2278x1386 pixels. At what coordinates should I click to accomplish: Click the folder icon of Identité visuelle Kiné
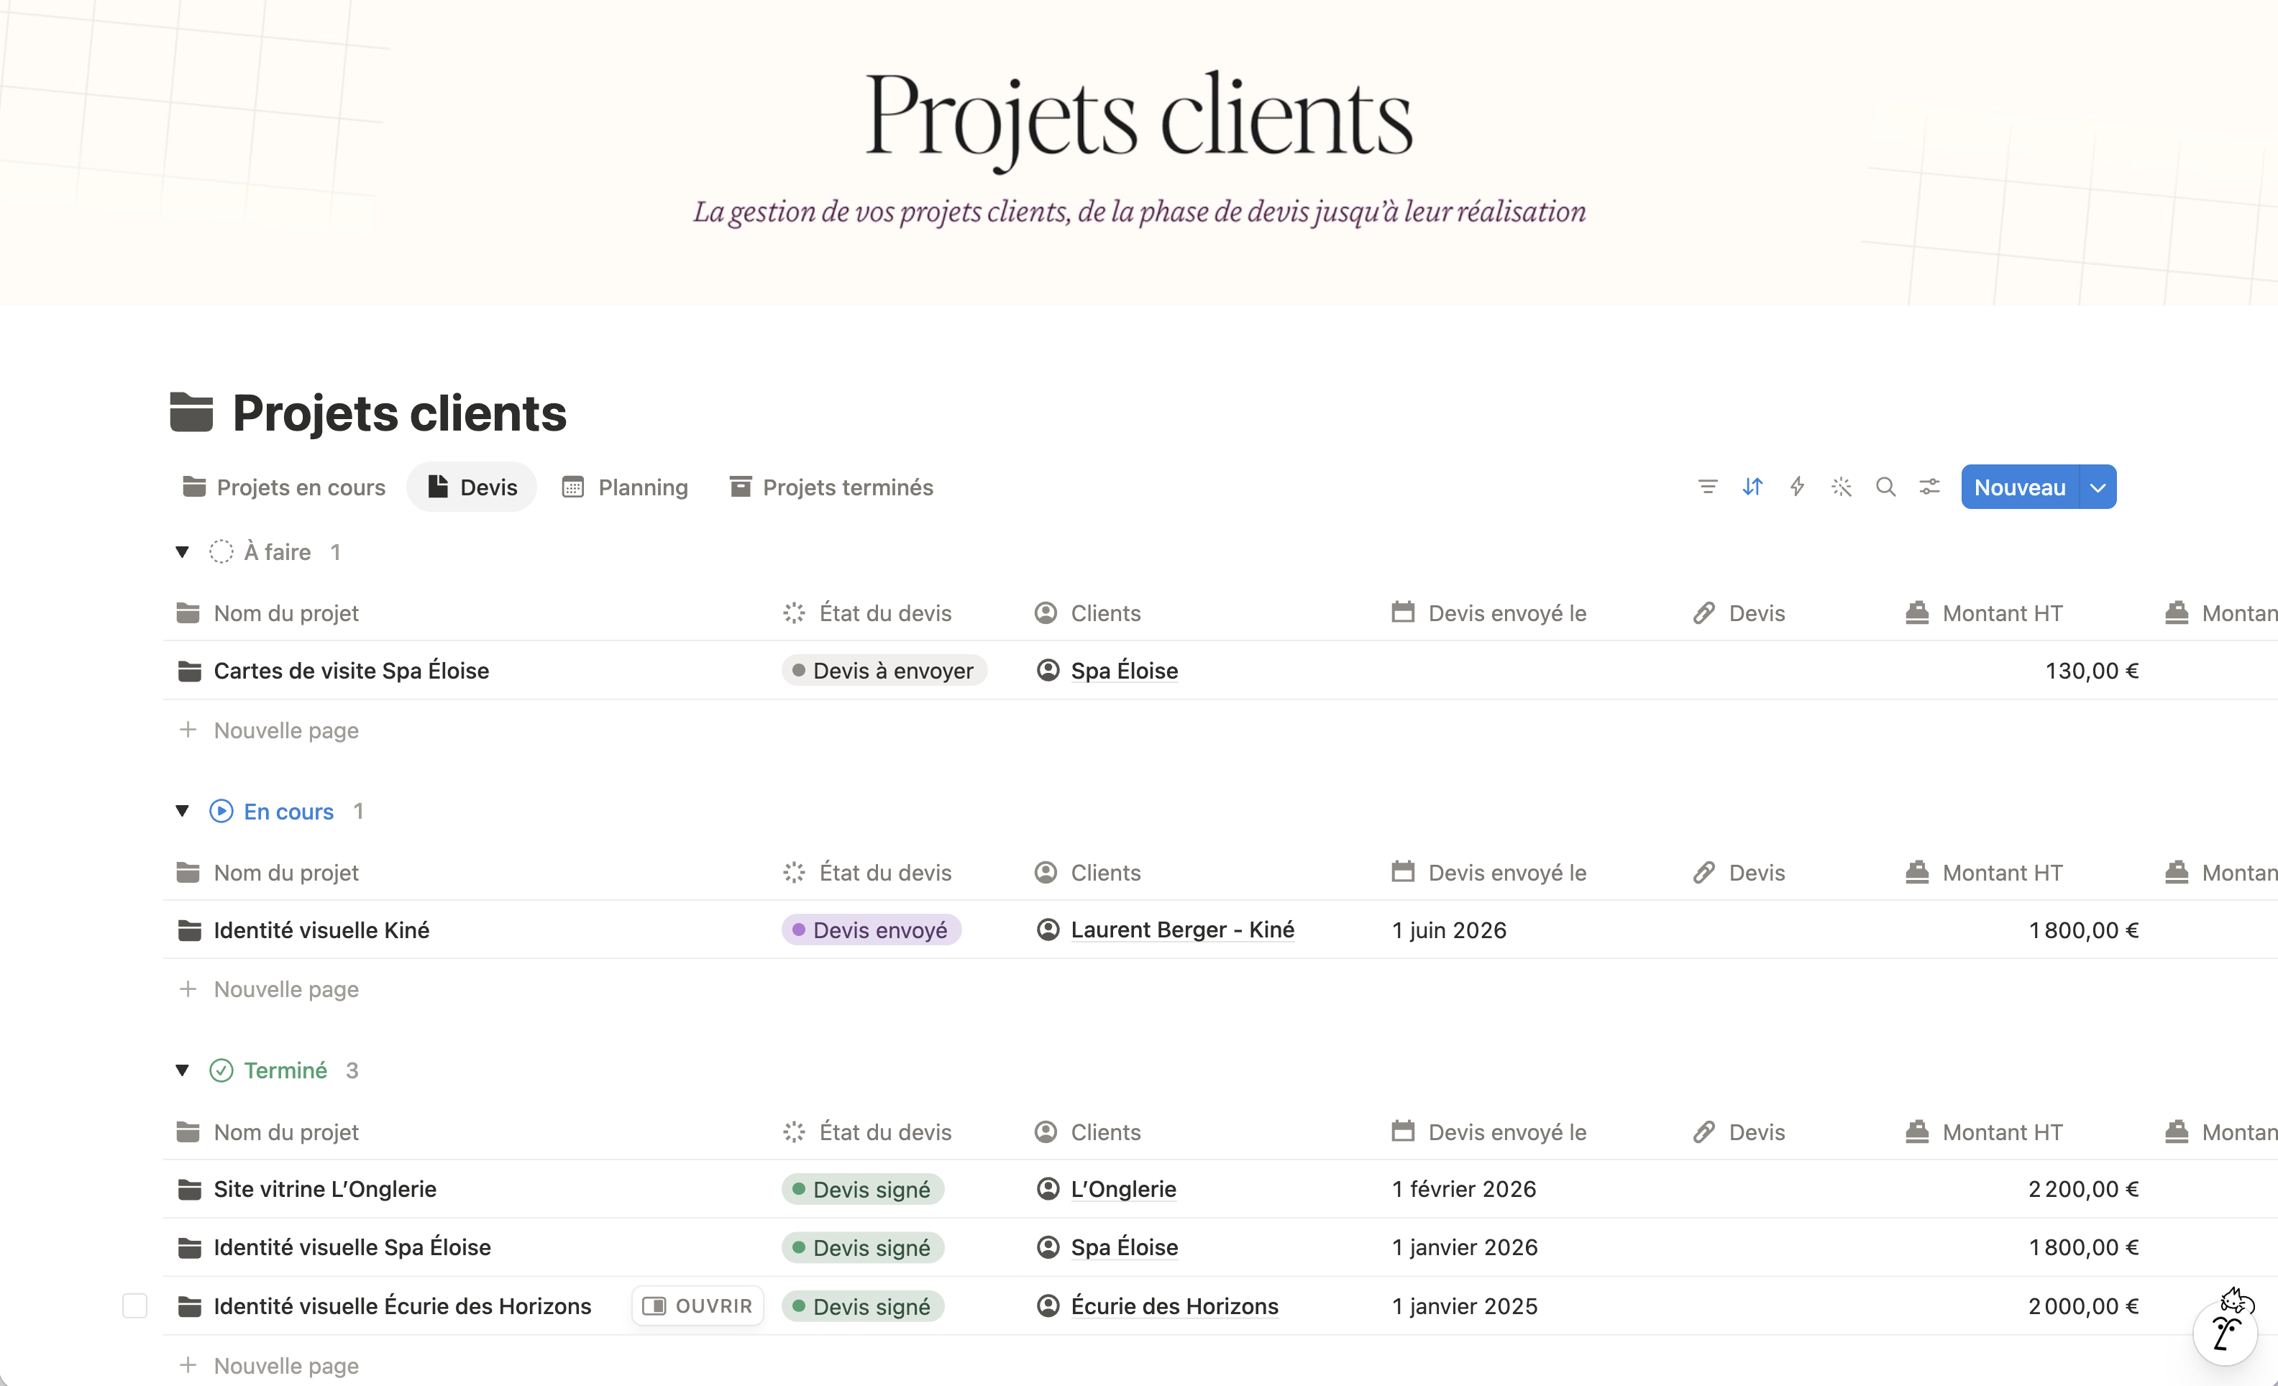coord(188,930)
